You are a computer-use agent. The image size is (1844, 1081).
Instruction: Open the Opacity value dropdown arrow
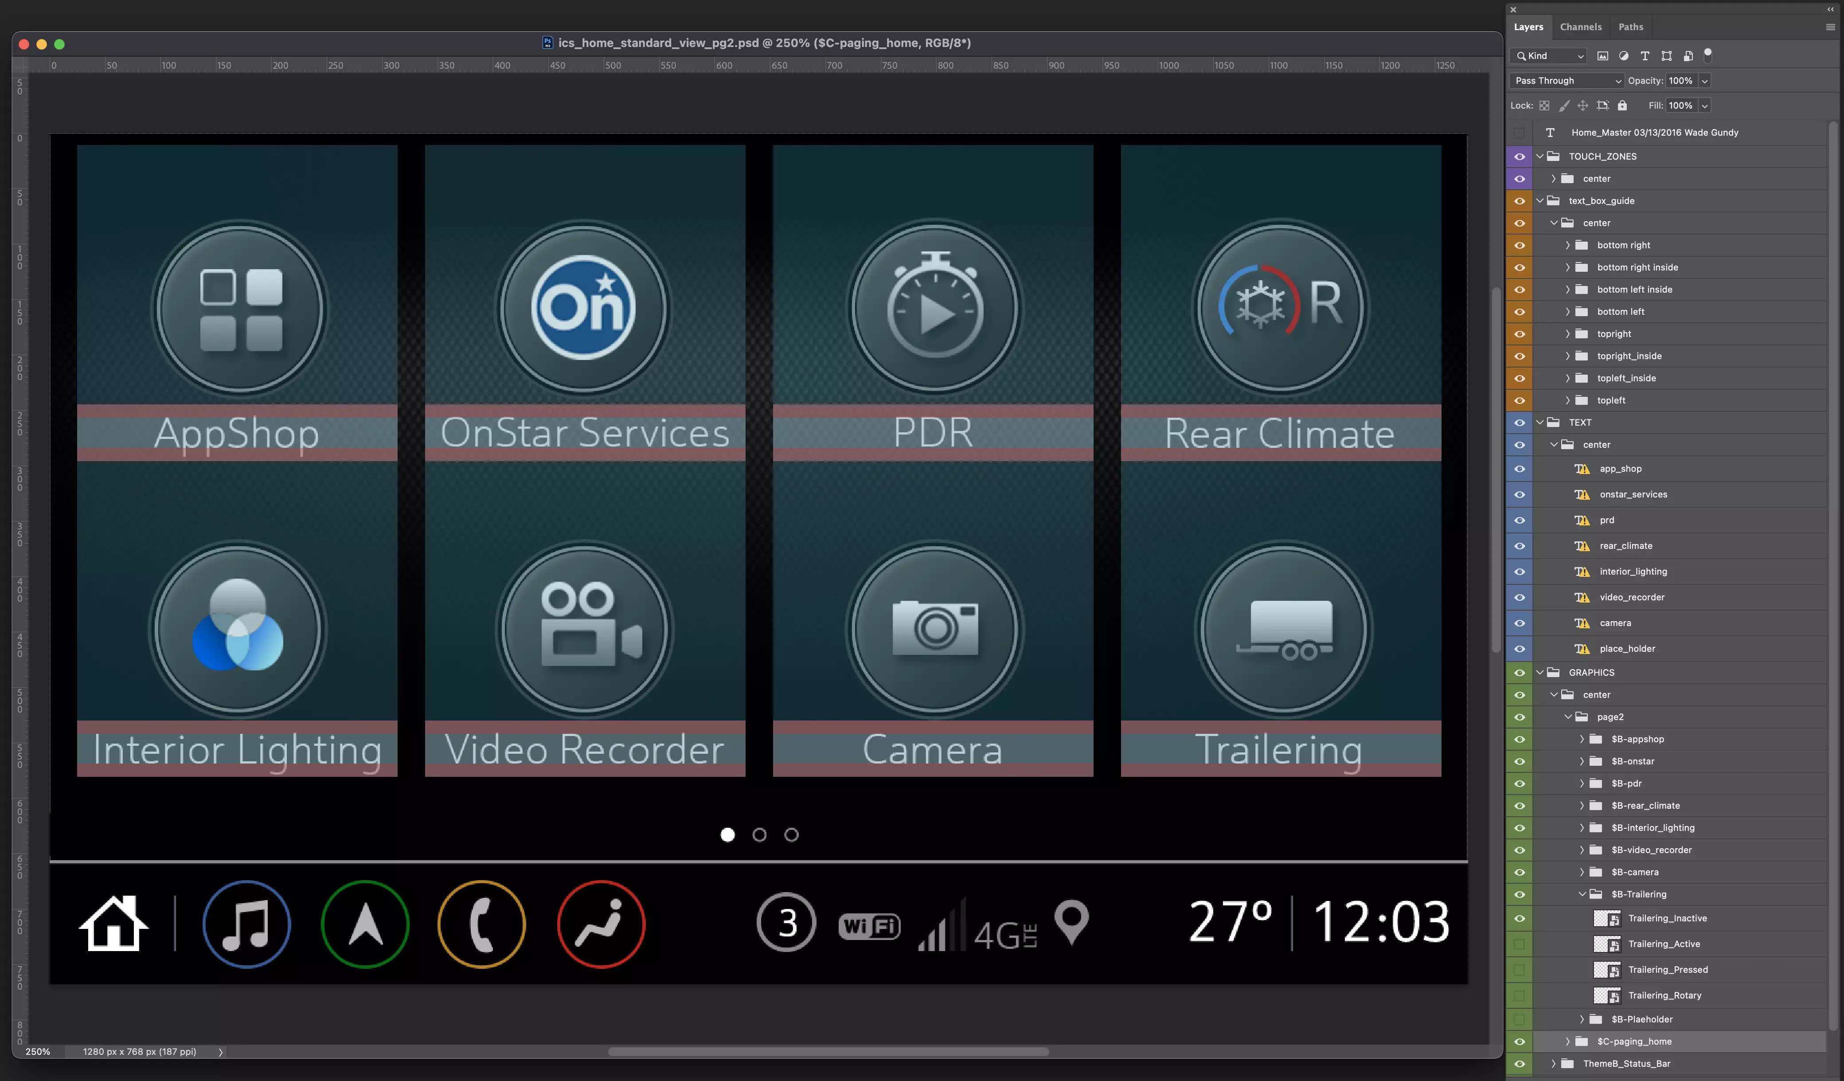(x=1704, y=81)
